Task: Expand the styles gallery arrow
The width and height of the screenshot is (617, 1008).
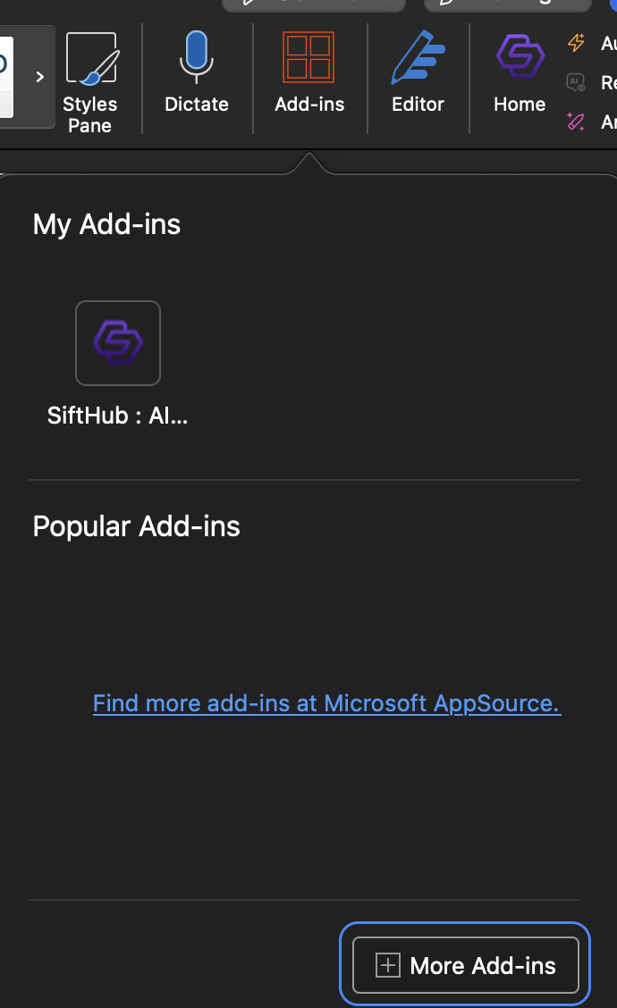Action: tap(39, 77)
